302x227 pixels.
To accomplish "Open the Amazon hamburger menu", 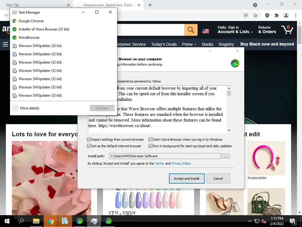I will point(5,44).
